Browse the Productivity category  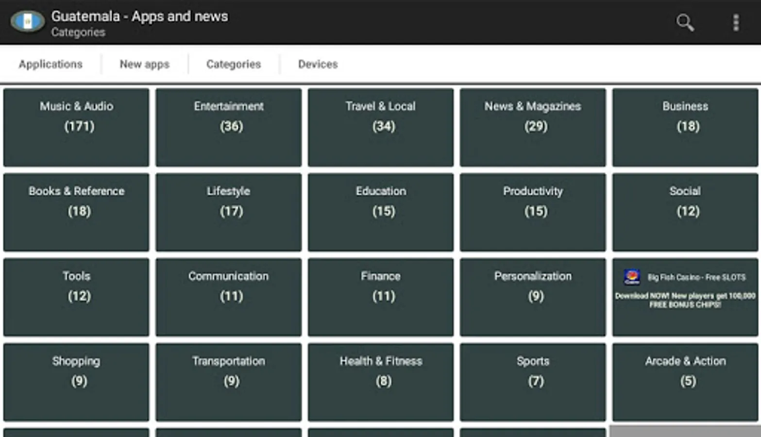pos(533,212)
